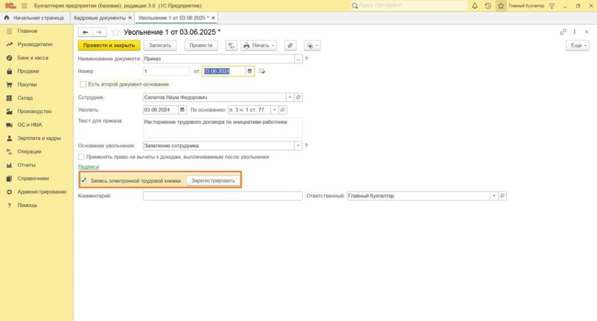Enable 'Есть второй документ-основание' checkbox
Screen dimensions: 597x321
click(83, 84)
